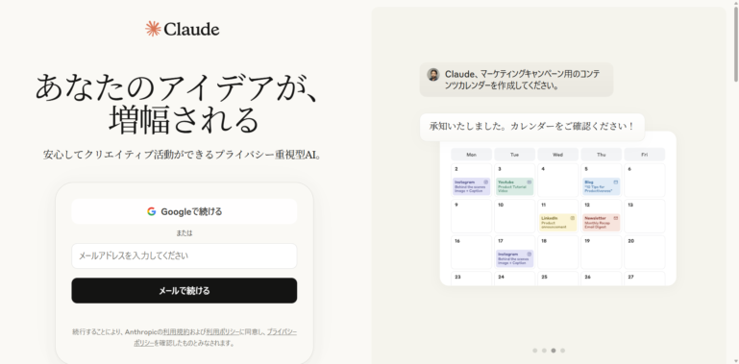Click the Blog 10 Tips for Productiveness card
The image size is (739, 364).
(601, 186)
